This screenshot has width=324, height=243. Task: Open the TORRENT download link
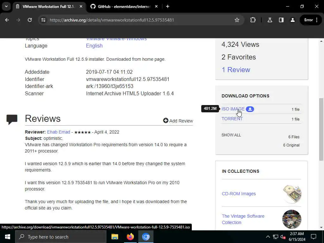tap(232, 119)
